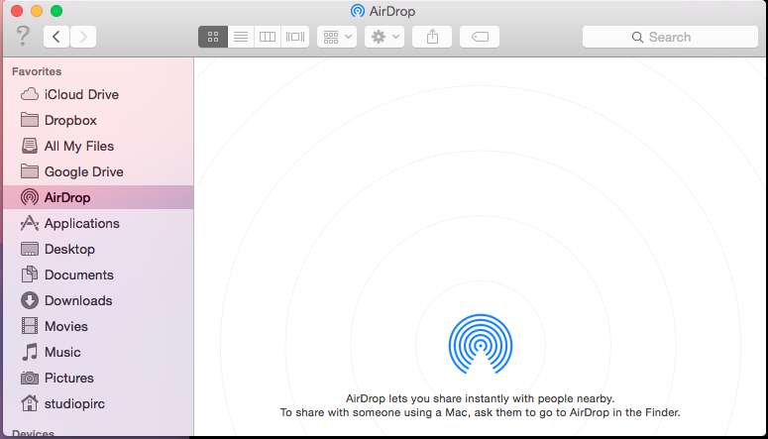
Task: Click the magnifier icon in Search
Action: point(637,38)
